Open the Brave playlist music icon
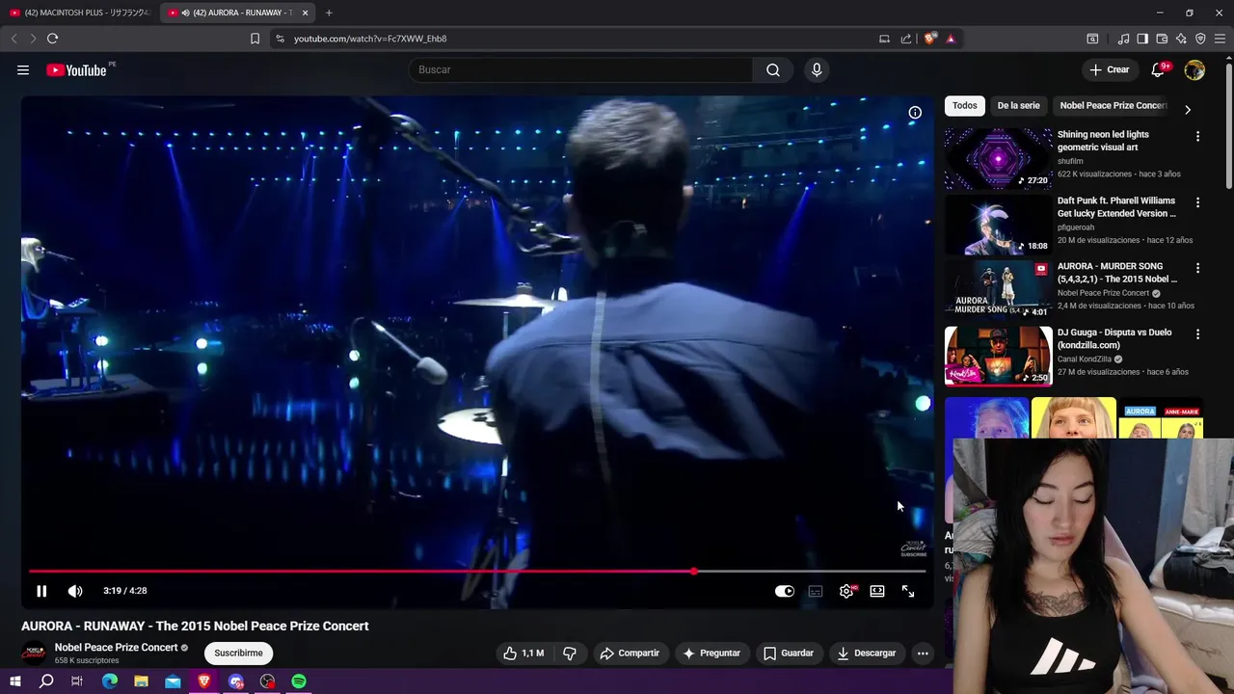The image size is (1234, 694). 1123,39
